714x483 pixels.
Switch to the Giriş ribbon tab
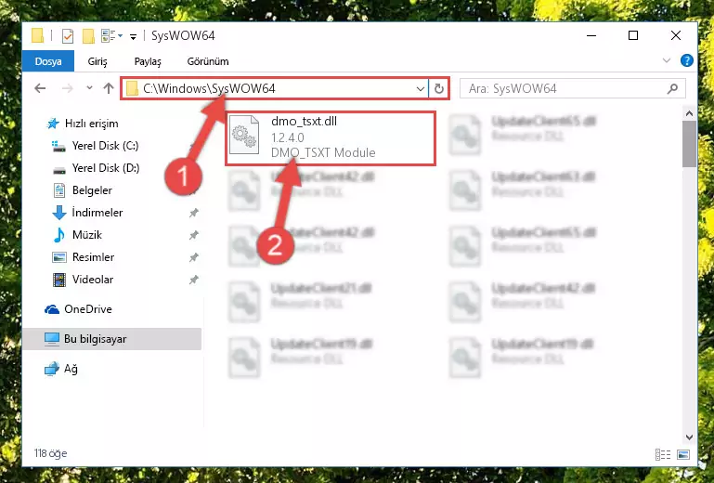click(x=97, y=61)
